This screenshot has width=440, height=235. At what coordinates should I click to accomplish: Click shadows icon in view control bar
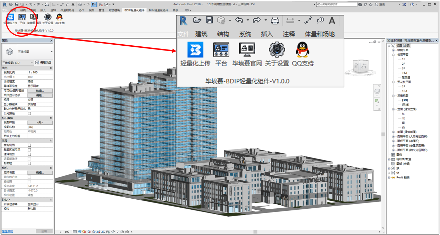[89, 232]
